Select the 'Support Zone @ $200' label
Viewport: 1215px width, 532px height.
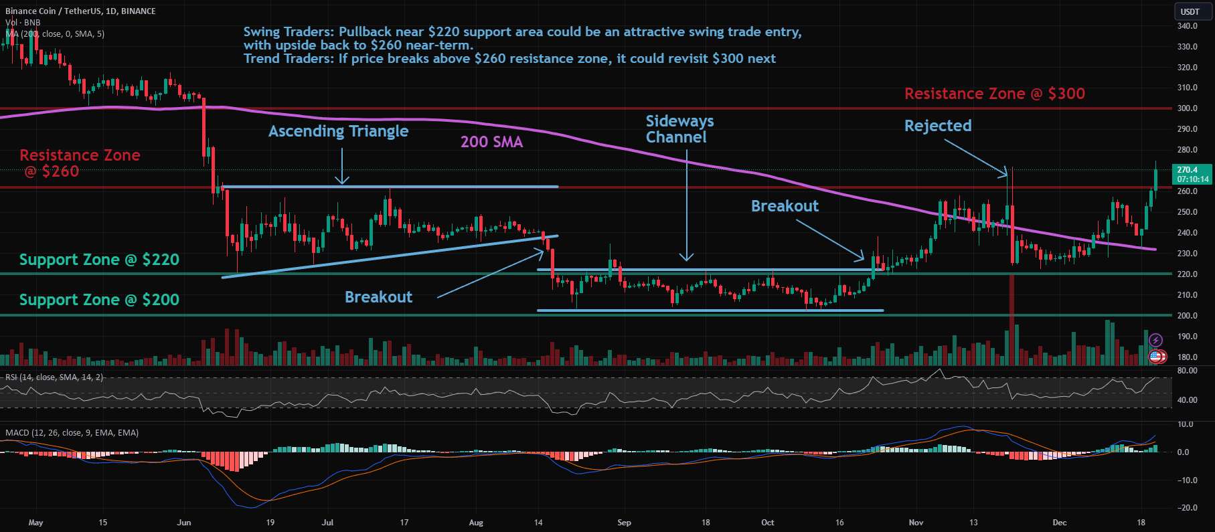(x=99, y=300)
